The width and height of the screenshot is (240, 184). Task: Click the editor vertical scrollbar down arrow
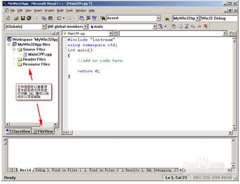click(235, 128)
